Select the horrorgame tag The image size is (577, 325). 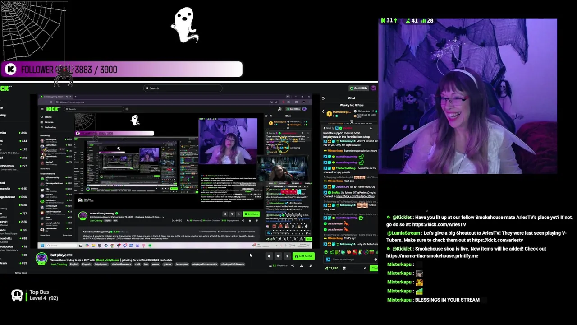[x=182, y=265]
